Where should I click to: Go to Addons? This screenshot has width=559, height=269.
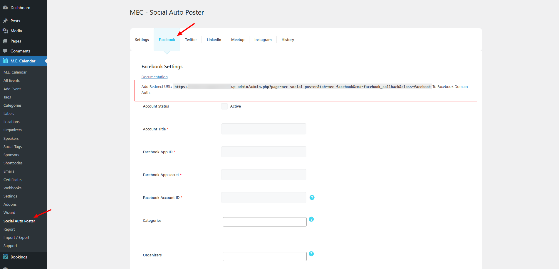10,204
